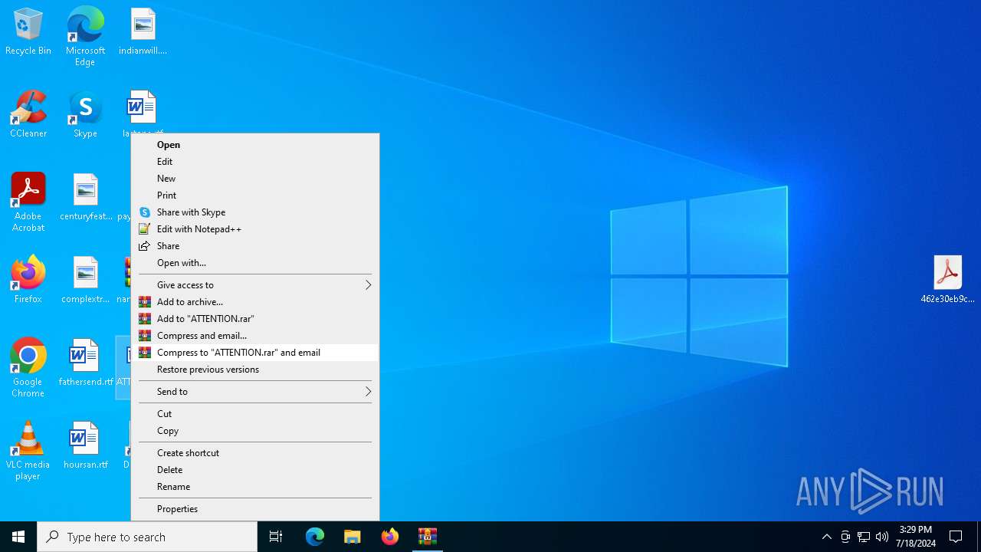The width and height of the screenshot is (981, 552).
Task: Open Skype desktop shortcut
Action: tap(85, 114)
